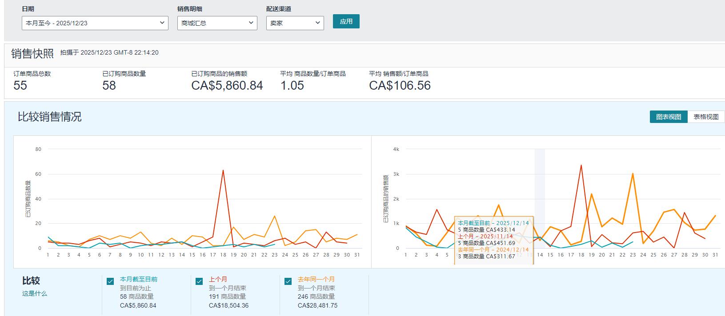Click the 本月截至目前 legend label
This screenshot has width=725, height=316.
pos(139,279)
